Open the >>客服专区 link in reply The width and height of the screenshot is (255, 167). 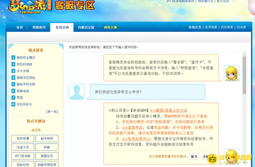coord(132,128)
